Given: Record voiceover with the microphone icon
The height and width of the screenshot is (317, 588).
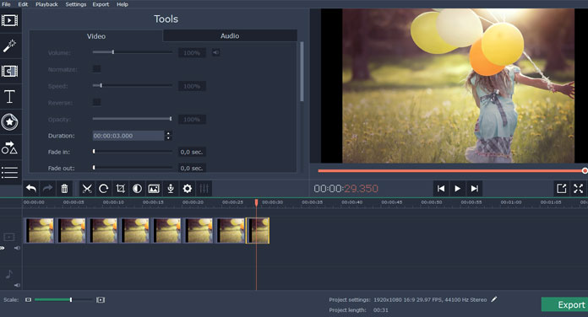Looking at the screenshot, I should click(x=171, y=189).
